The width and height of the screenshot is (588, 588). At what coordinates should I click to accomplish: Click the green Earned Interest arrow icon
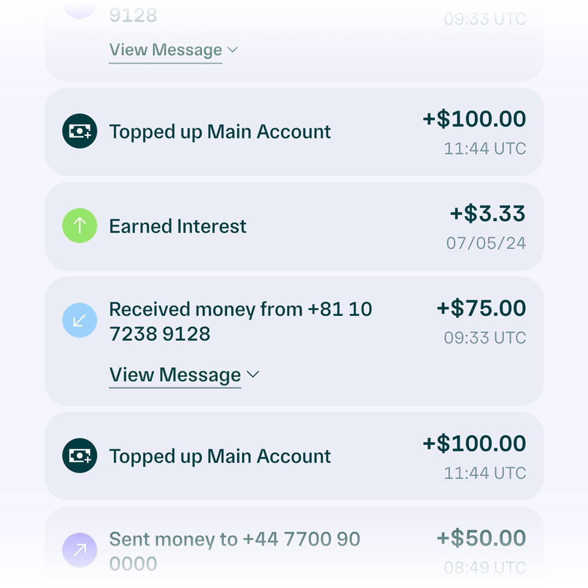tap(79, 226)
